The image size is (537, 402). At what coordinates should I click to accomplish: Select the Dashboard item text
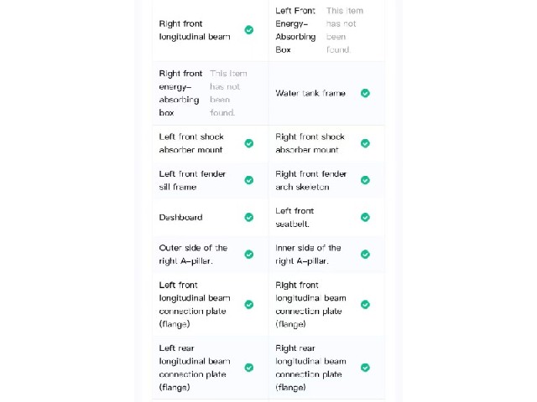[x=181, y=218]
